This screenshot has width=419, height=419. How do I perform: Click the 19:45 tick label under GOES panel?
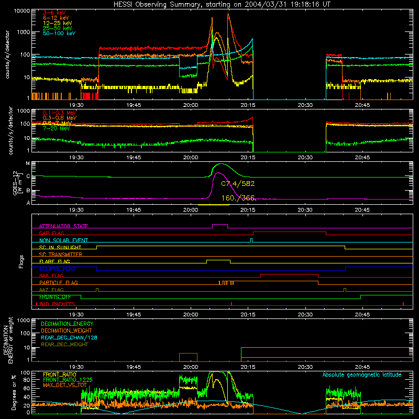pyautogui.click(x=134, y=210)
